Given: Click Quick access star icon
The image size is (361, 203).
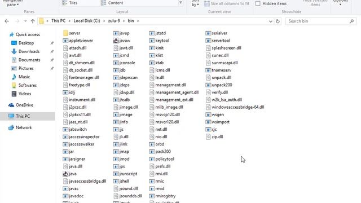Looking at the screenshot, I should point(11,34).
